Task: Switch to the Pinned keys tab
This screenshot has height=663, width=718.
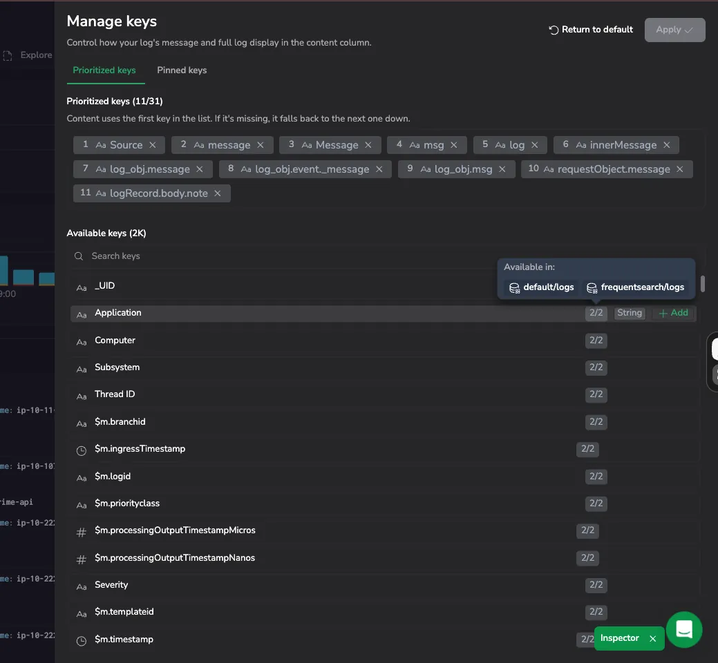Action: point(182,70)
